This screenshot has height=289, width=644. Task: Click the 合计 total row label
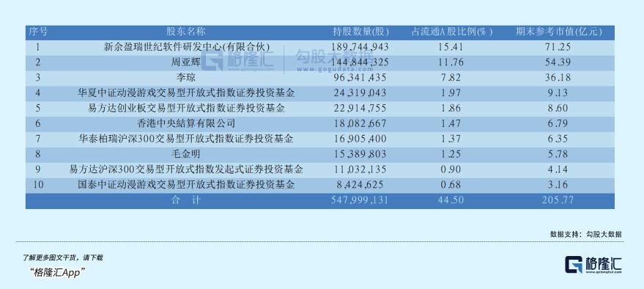[x=185, y=201]
